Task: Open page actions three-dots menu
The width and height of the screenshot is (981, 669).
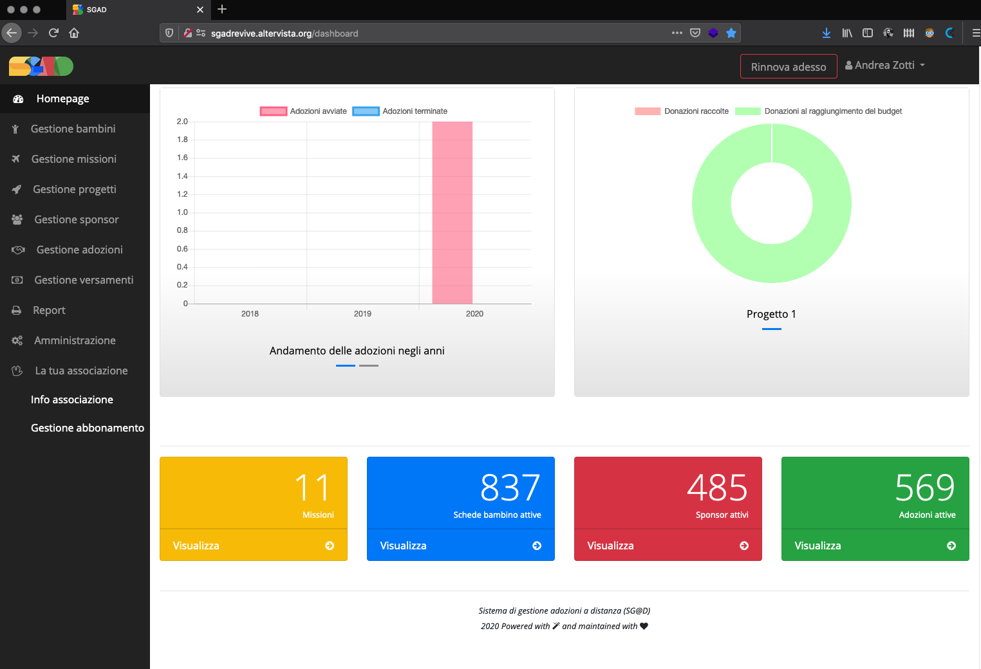Action: [677, 33]
